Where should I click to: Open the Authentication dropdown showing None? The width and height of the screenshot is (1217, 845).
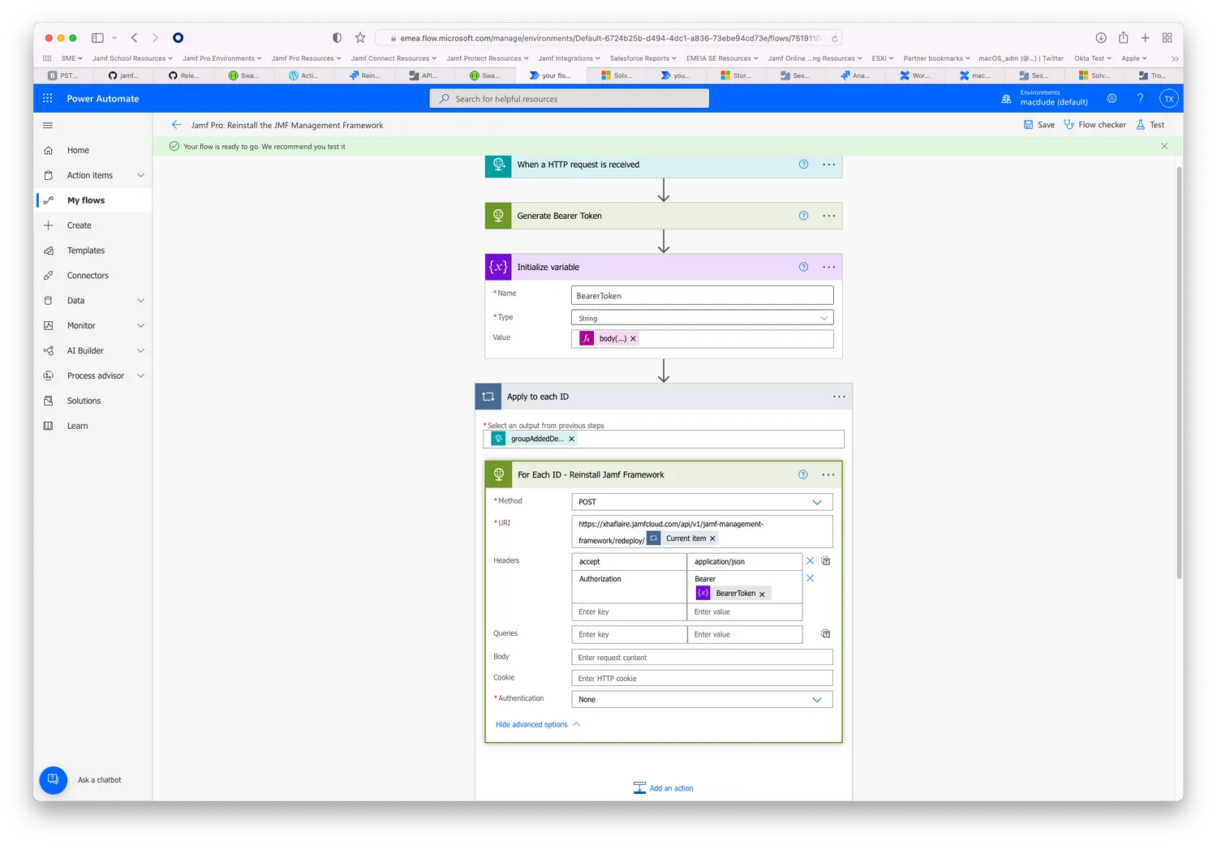(816, 698)
